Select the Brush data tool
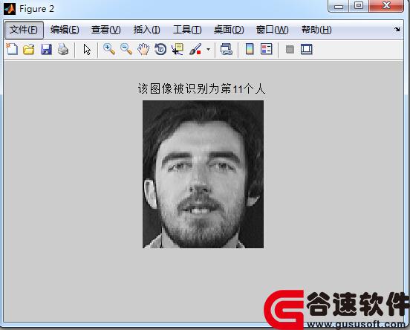This screenshot has height=330, width=410. click(x=195, y=49)
